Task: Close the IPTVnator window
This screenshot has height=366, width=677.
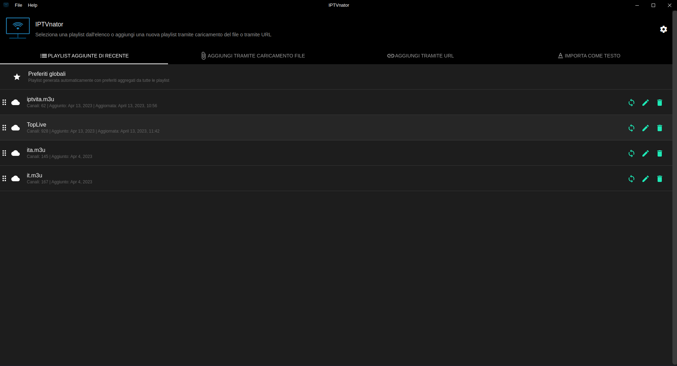Action: tap(669, 5)
